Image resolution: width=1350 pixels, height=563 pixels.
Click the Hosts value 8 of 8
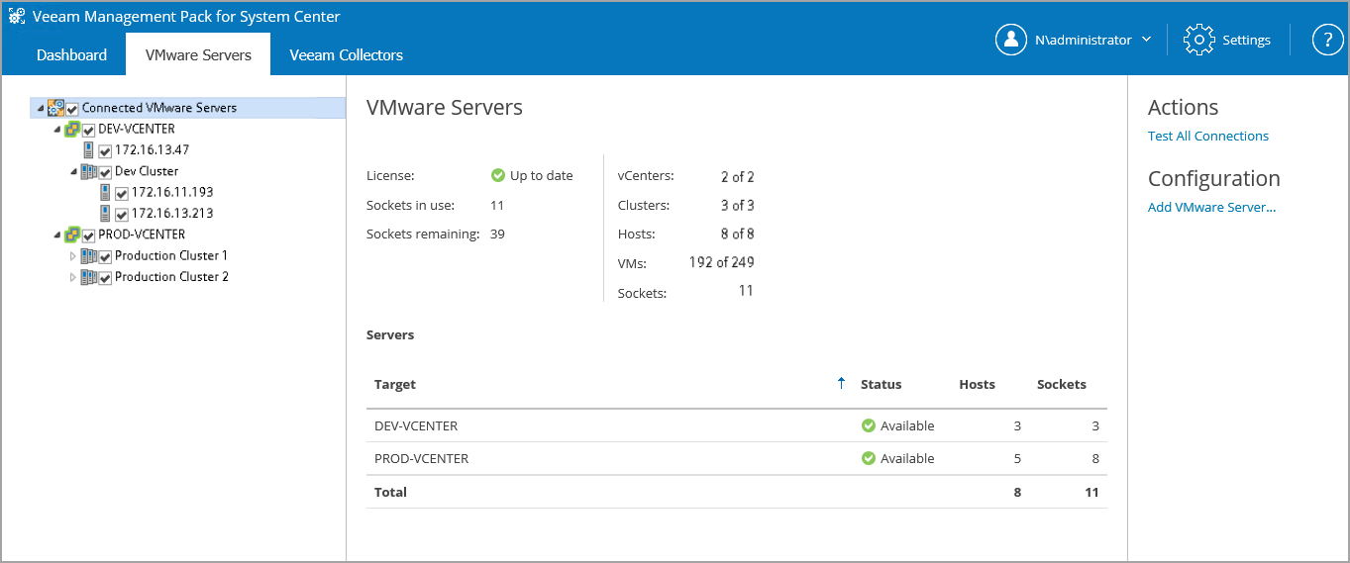(737, 234)
